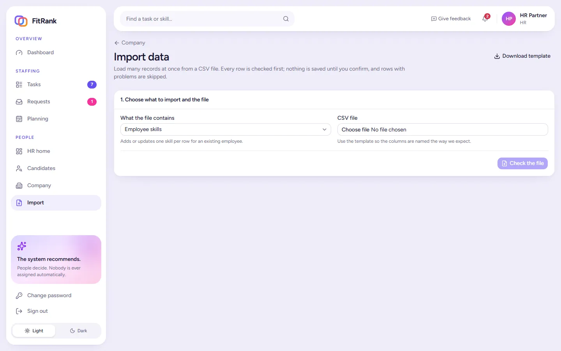
Task: Click the Check the file button
Action: pyautogui.click(x=522, y=163)
